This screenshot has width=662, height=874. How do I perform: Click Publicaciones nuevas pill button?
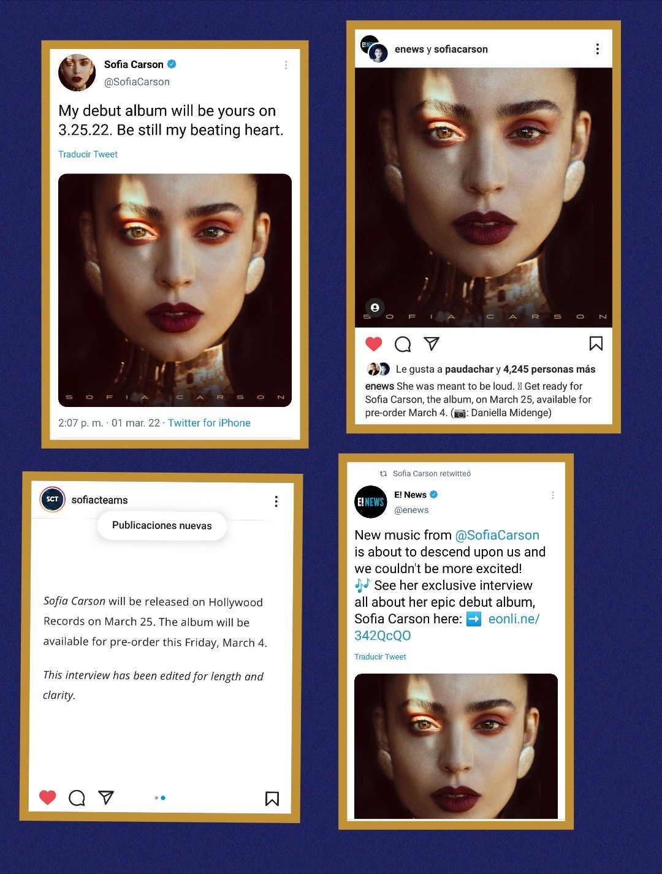pyautogui.click(x=162, y=525)
